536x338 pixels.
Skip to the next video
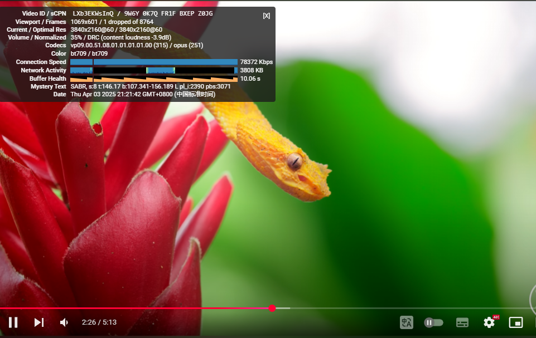click(39, 322)
